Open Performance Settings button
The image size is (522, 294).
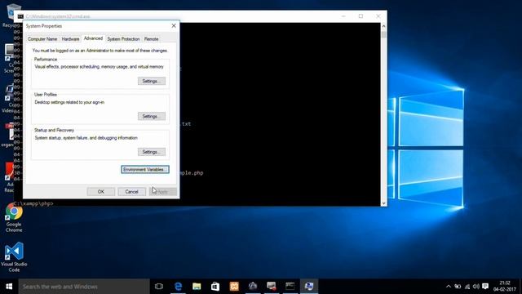(152, 81)
